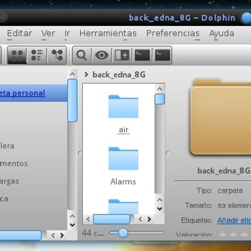Screen dimensions: 251x251
Task: Click the back_edna_8G name in the info panel
Action: point(224,171)
